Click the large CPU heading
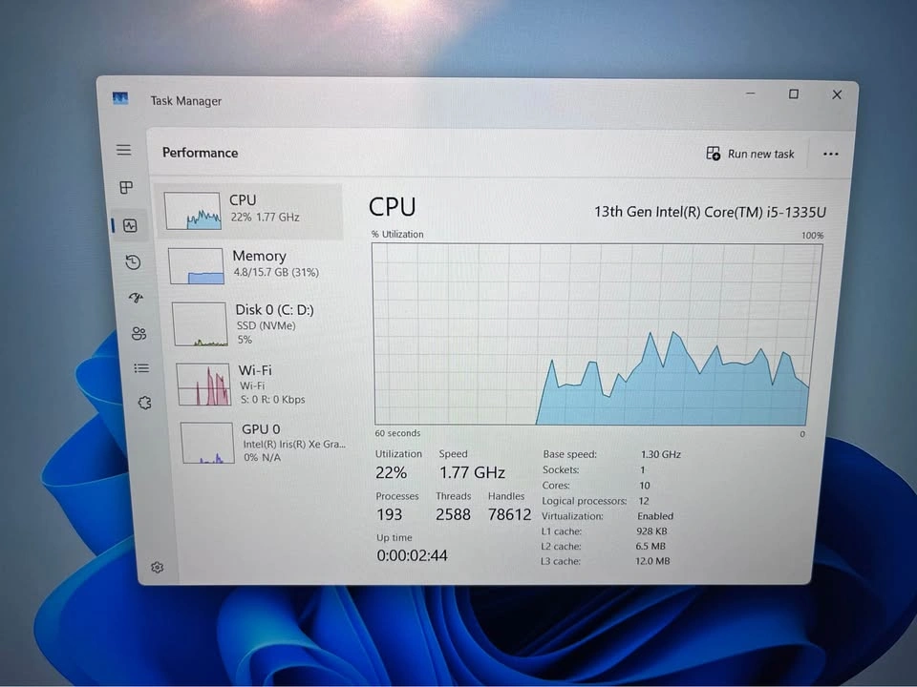 (x=393, y=207)
